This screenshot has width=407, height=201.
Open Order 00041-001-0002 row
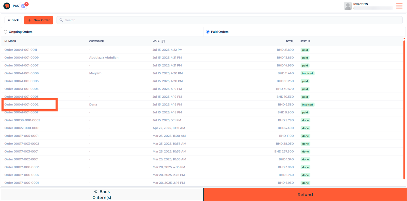pyautogui.click(x=21, y=104)
